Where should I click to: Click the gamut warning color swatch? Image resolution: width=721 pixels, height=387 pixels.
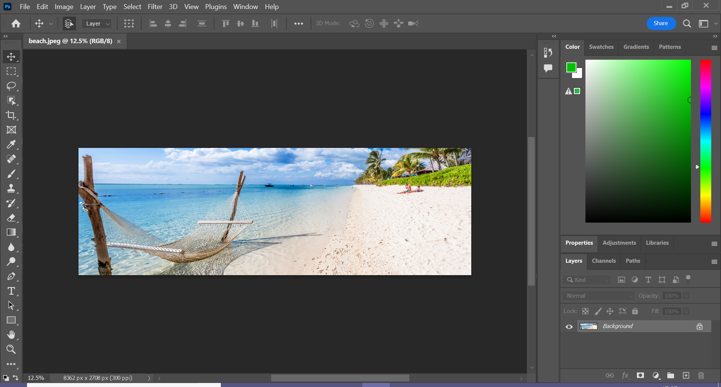577,91
